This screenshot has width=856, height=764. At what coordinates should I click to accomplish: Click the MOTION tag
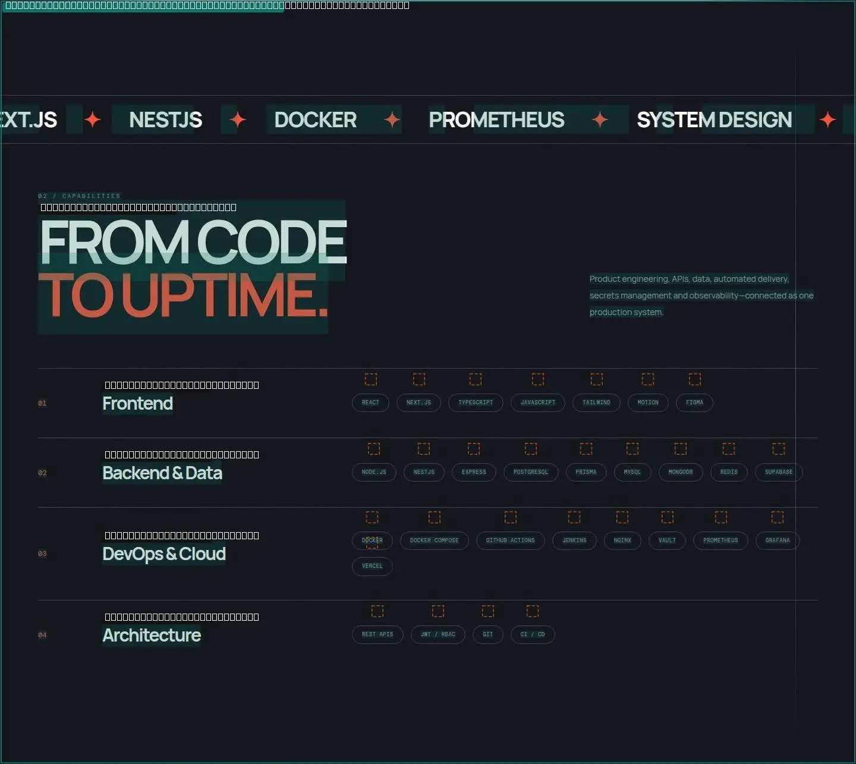tap(648, 403)
